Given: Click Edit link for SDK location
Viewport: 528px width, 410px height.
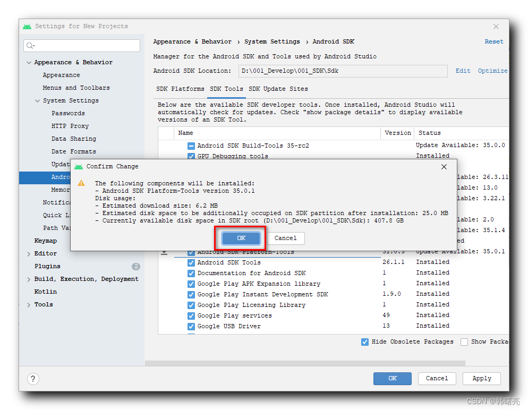Looking at the screenshot, I should point(463,71).
